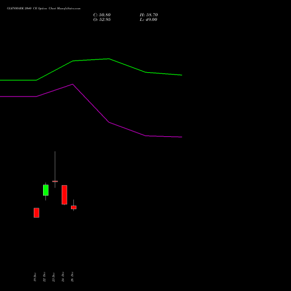Click the close price value C: 50.80

click(102, 15)
